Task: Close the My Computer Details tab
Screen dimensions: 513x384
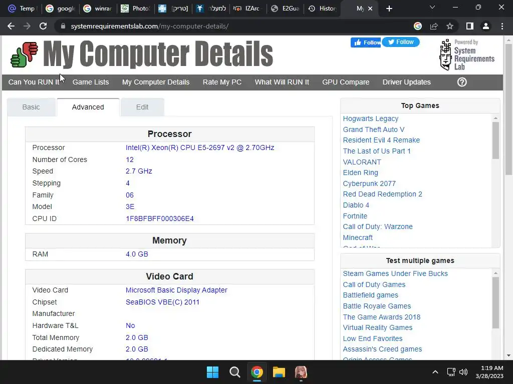Action: coord(370,8)
